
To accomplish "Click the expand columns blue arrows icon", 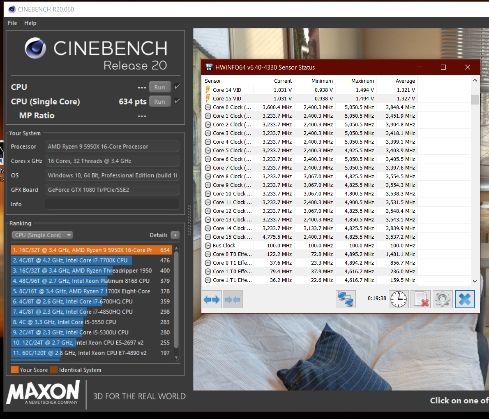I will click(212, 299).
